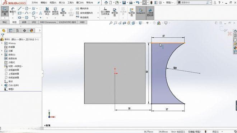Viewport: 237px width, 133px height.
Task: Switch to the SOLIDWORKS 插件 tab
Action: (x=67, y=22)
